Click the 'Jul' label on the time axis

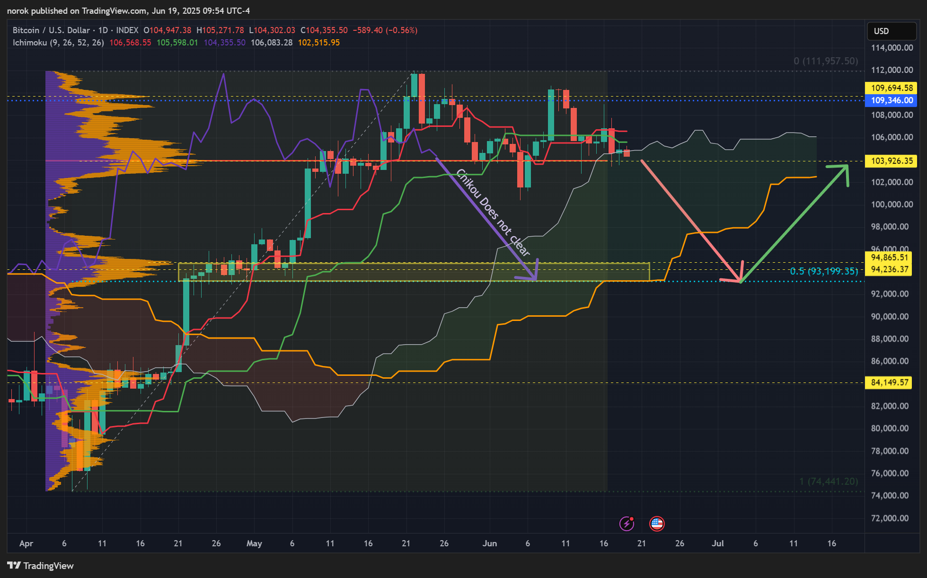click(717, 543)
